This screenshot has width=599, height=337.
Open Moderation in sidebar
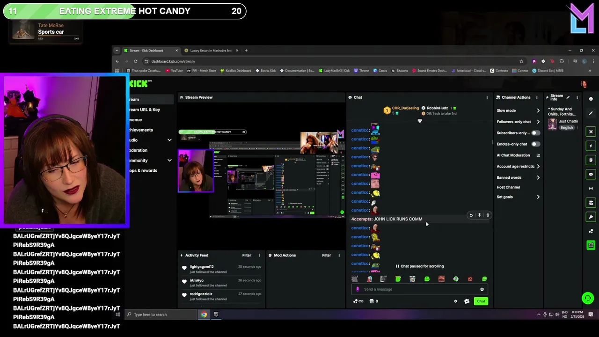[x=138, y=150]
